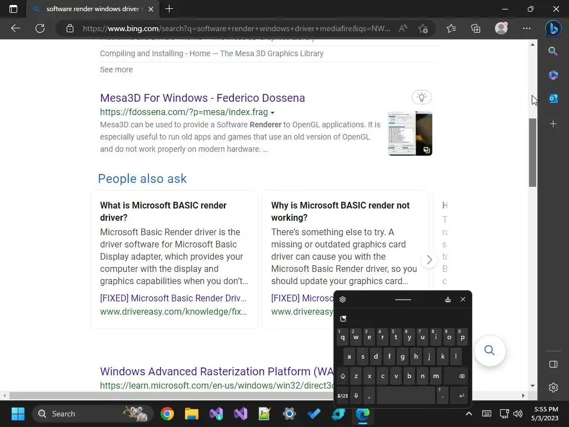Go back to the previous page
Viewport: 569px width, 427px height.
[16, 28]
